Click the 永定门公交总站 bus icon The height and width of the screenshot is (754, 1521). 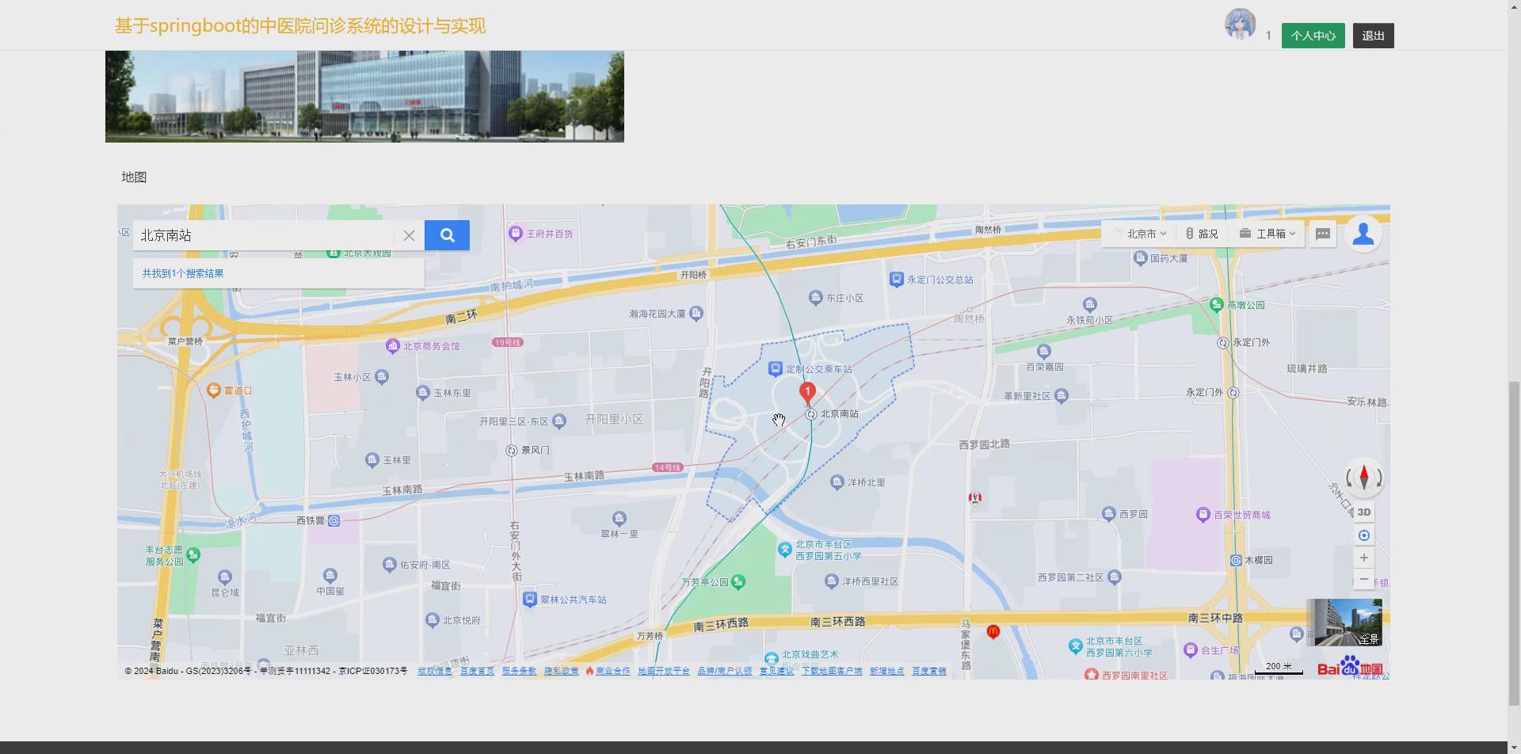[896, 279]
